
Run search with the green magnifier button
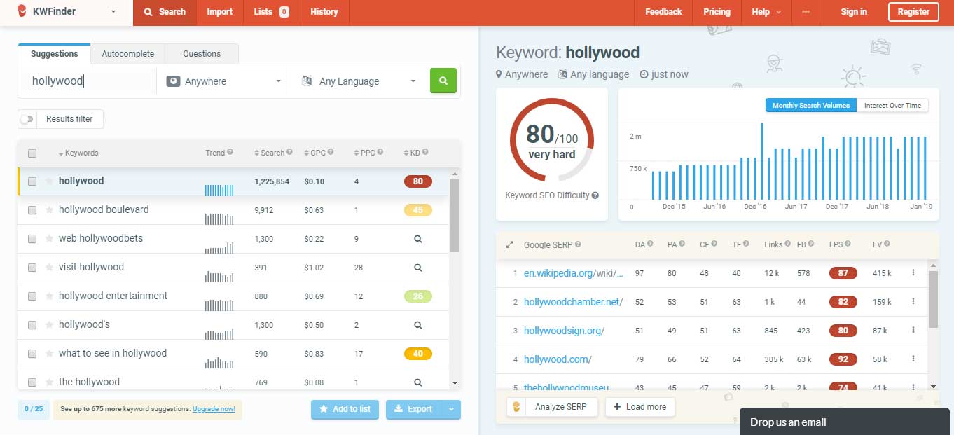(443, 81)
